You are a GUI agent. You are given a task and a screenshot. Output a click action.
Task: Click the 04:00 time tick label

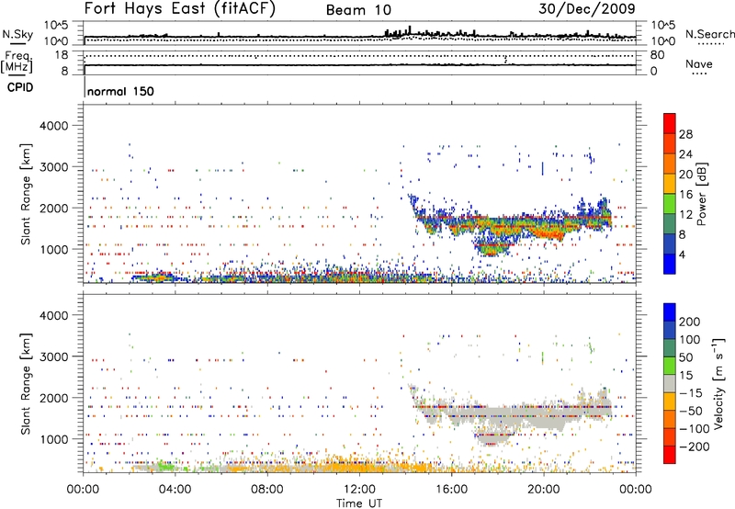(175, 490)
